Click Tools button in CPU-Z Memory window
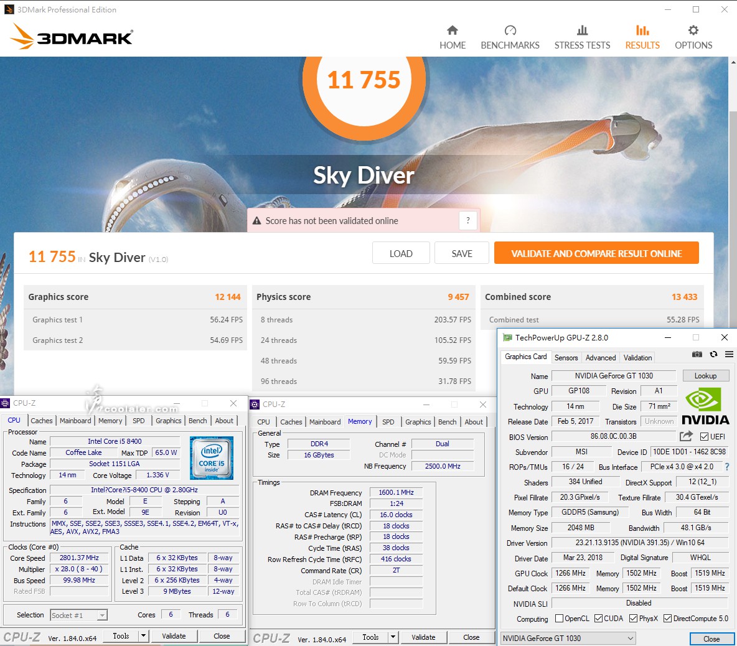The width and height of the screenshot is (737, 646). click(370, 637)
